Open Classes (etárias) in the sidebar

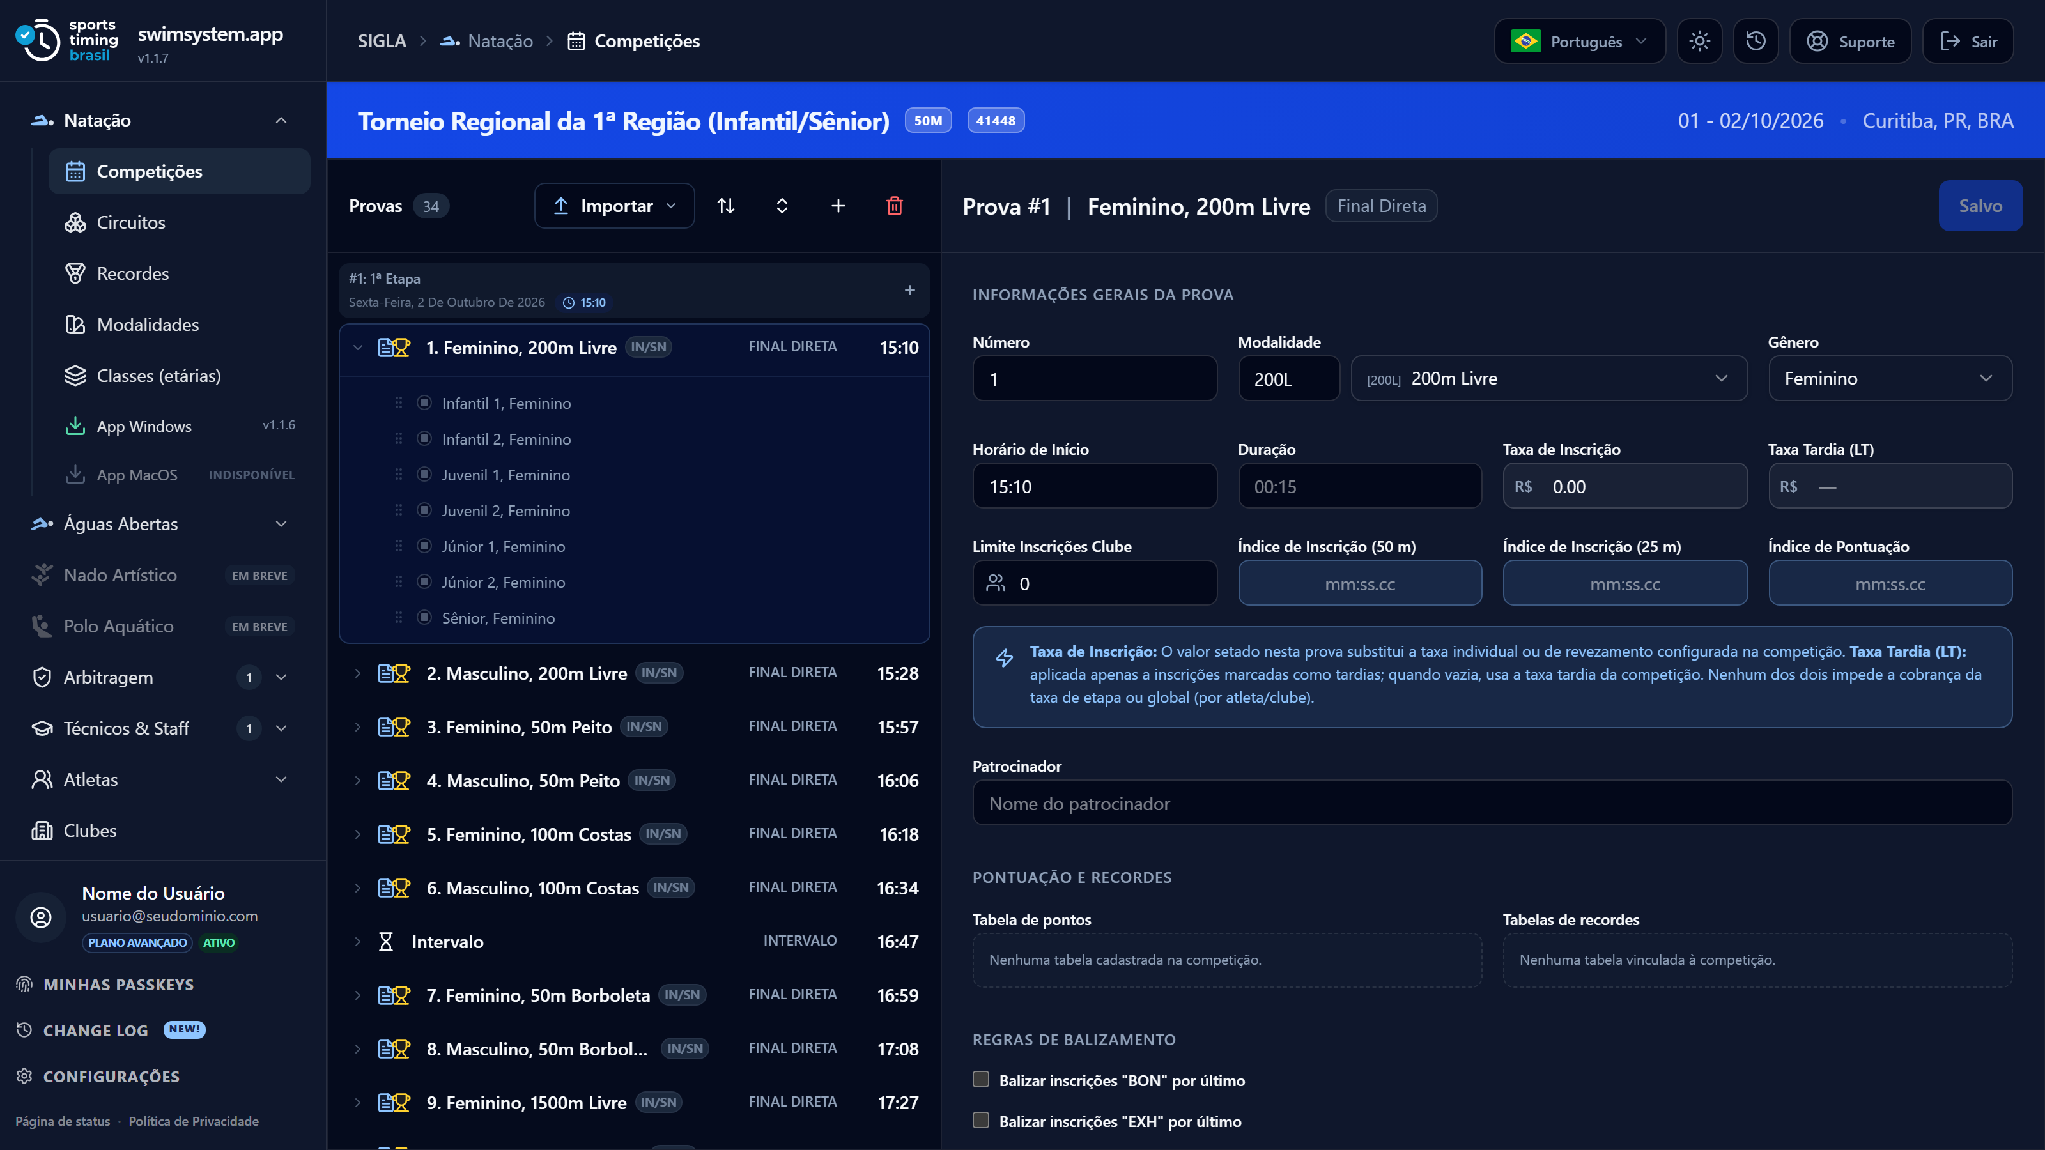pyautogui.click(x=180, y=376)
